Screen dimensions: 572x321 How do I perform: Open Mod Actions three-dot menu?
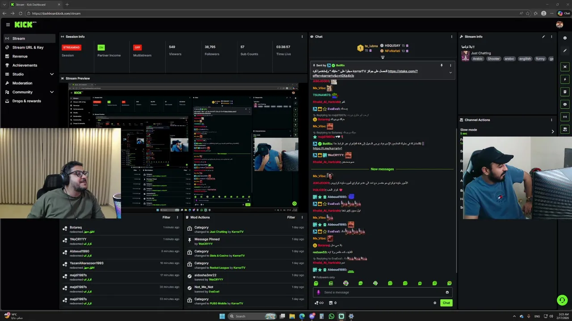click(302, 217)
